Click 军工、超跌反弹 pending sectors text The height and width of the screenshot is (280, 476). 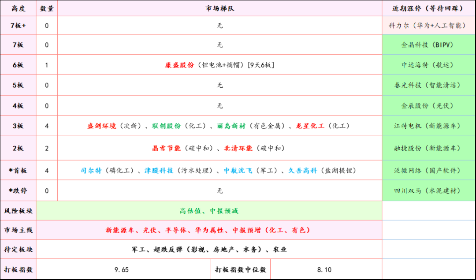(209, 250)
